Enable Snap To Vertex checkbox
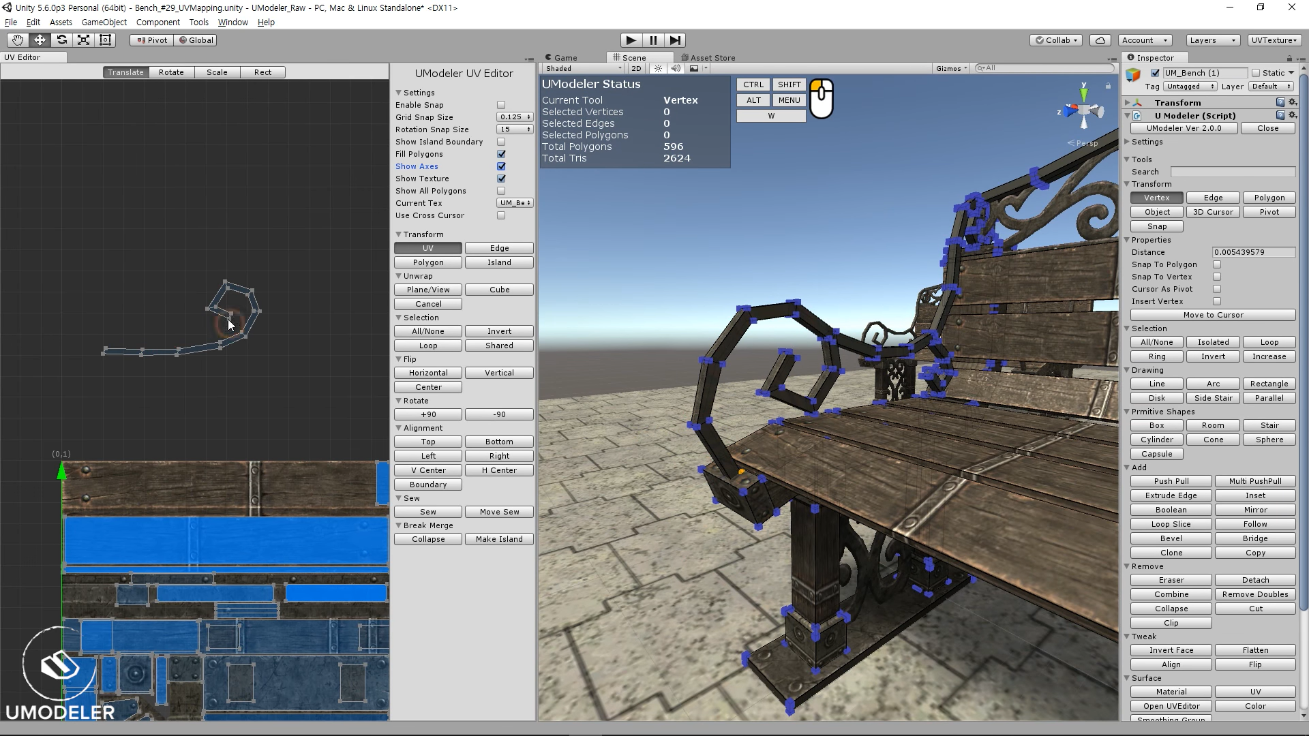The height and width of the screenshot is (736, 1309). pos(1217,277)
